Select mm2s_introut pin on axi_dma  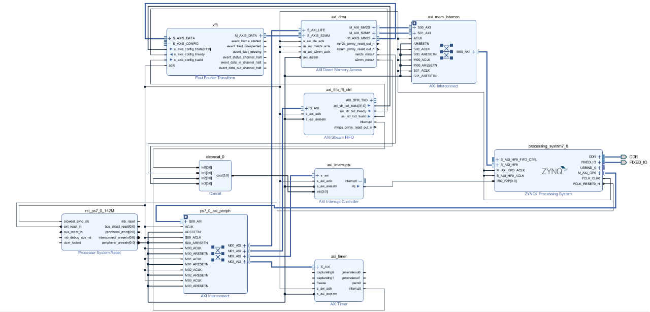click(x=365, y=54)
